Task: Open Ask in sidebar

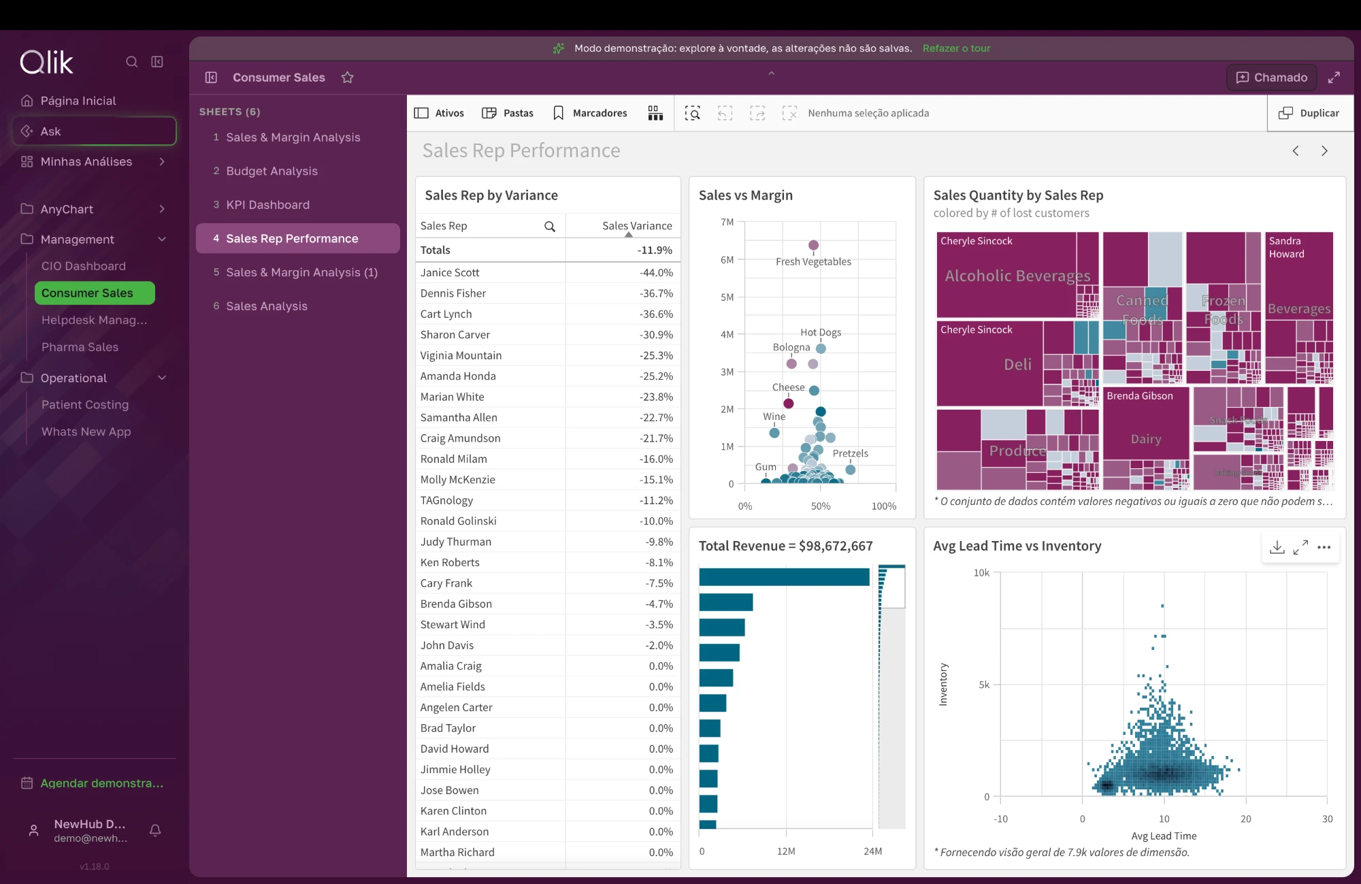Action: pyautogui.click(x=95, y=131)
